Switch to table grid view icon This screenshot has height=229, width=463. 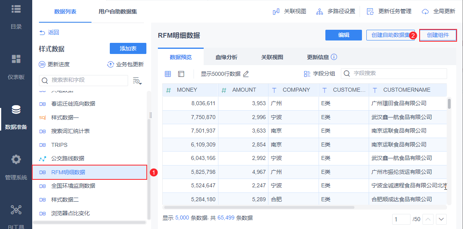pos(168,74)
